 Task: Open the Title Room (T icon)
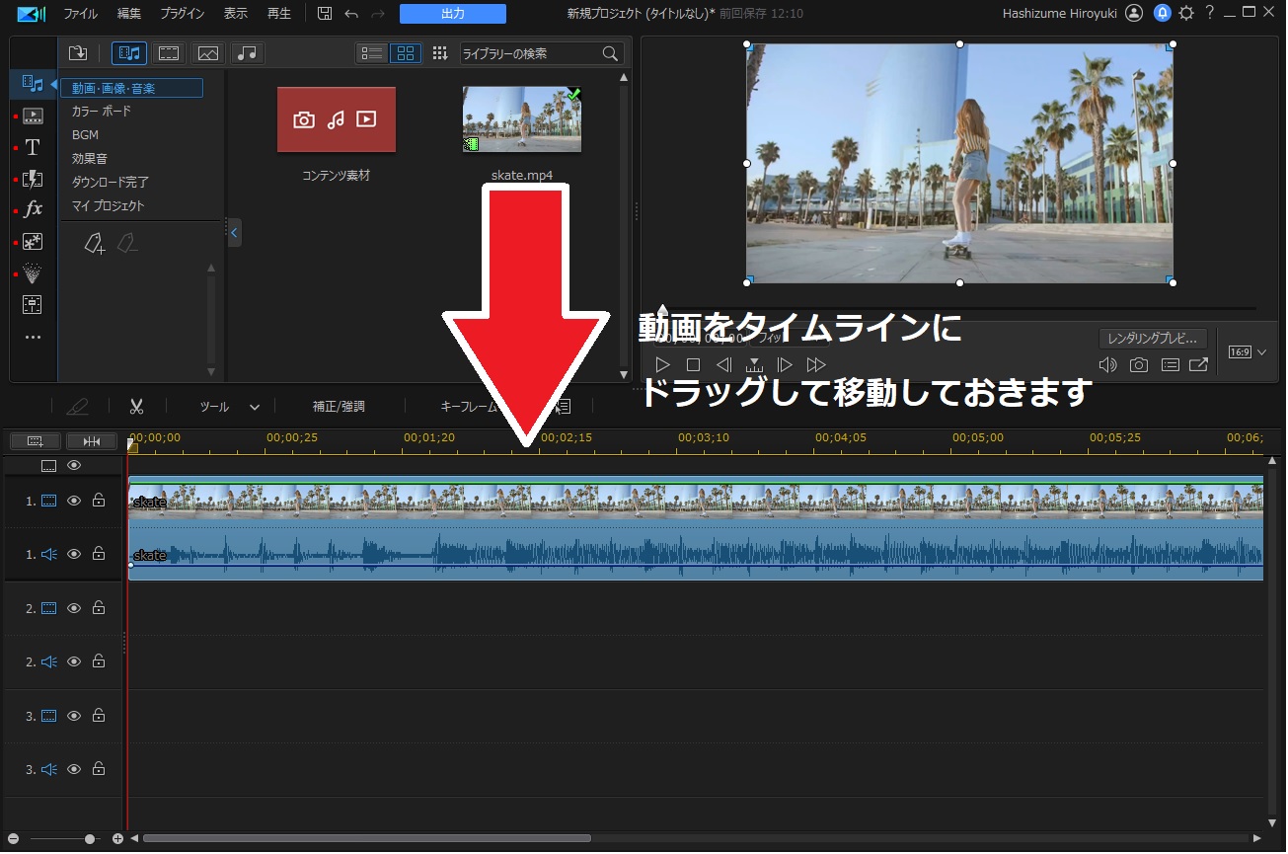coord(33,147)
